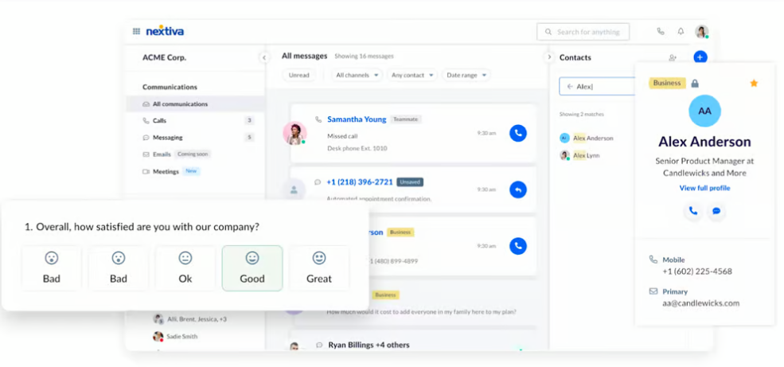The height and width of the screenshot is (367, 784).
Task: Click email aa@candlewicks.com
Action: click(x=700, y=303)
